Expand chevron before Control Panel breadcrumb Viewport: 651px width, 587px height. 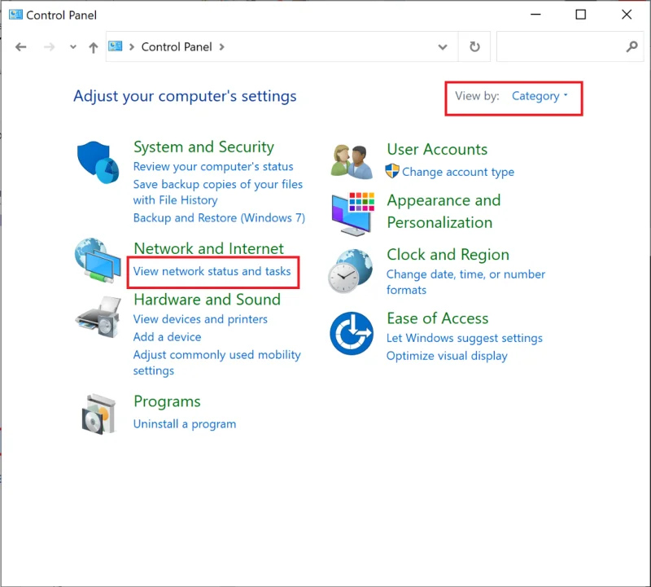[132, 47]
